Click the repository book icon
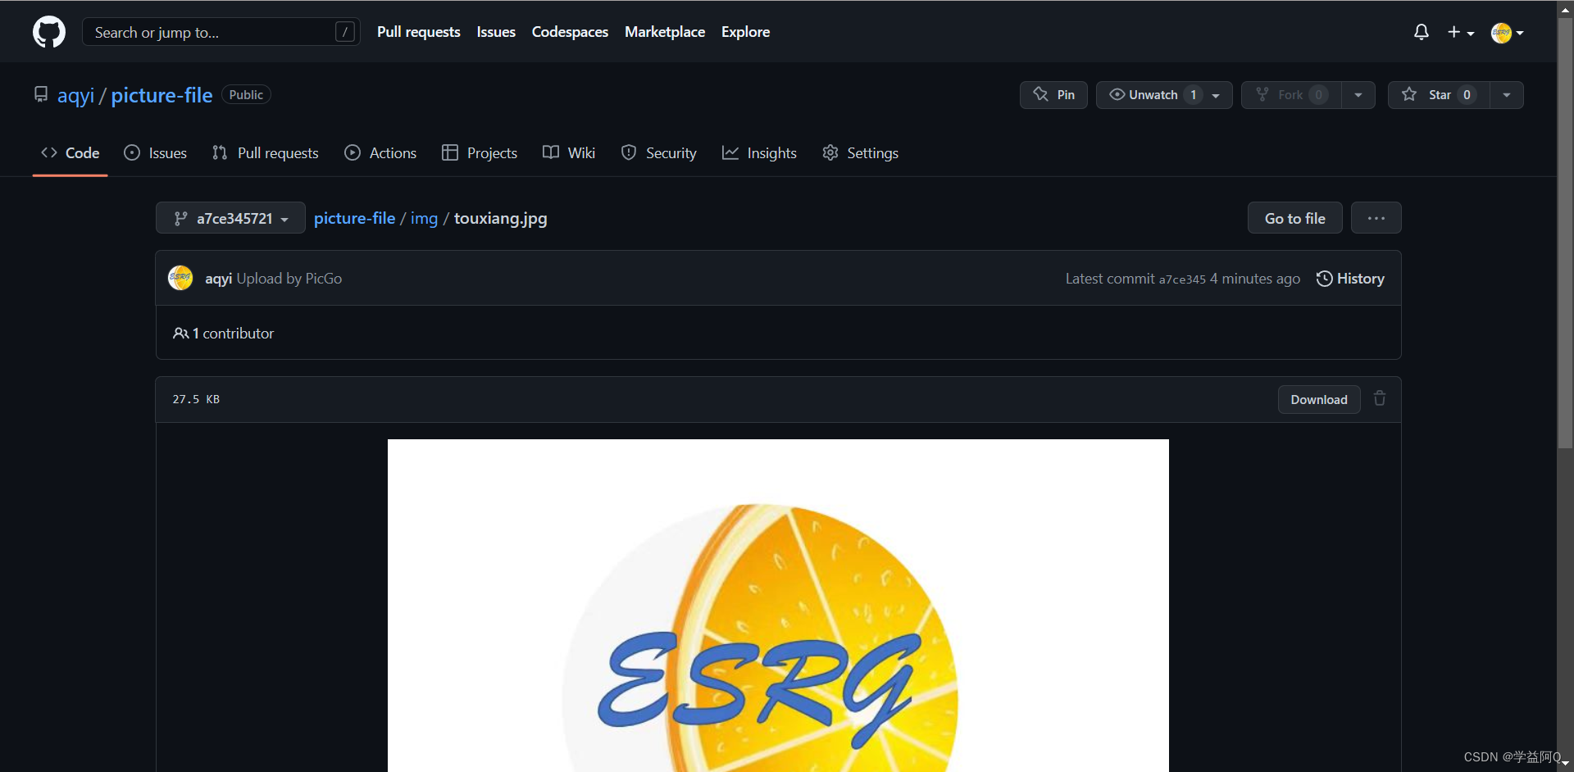 pyautogui.click(x=41, y=94)
